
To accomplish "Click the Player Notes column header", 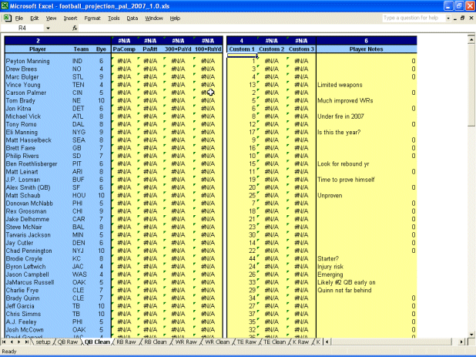I will (x=367, y=49).
